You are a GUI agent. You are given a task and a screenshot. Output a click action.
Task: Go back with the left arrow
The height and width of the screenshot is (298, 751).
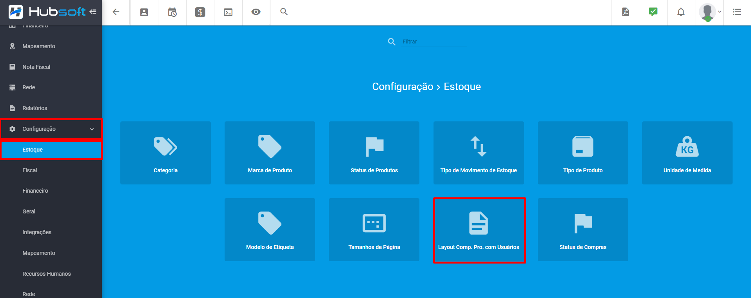pyautogui.click(x=116, y=12)
